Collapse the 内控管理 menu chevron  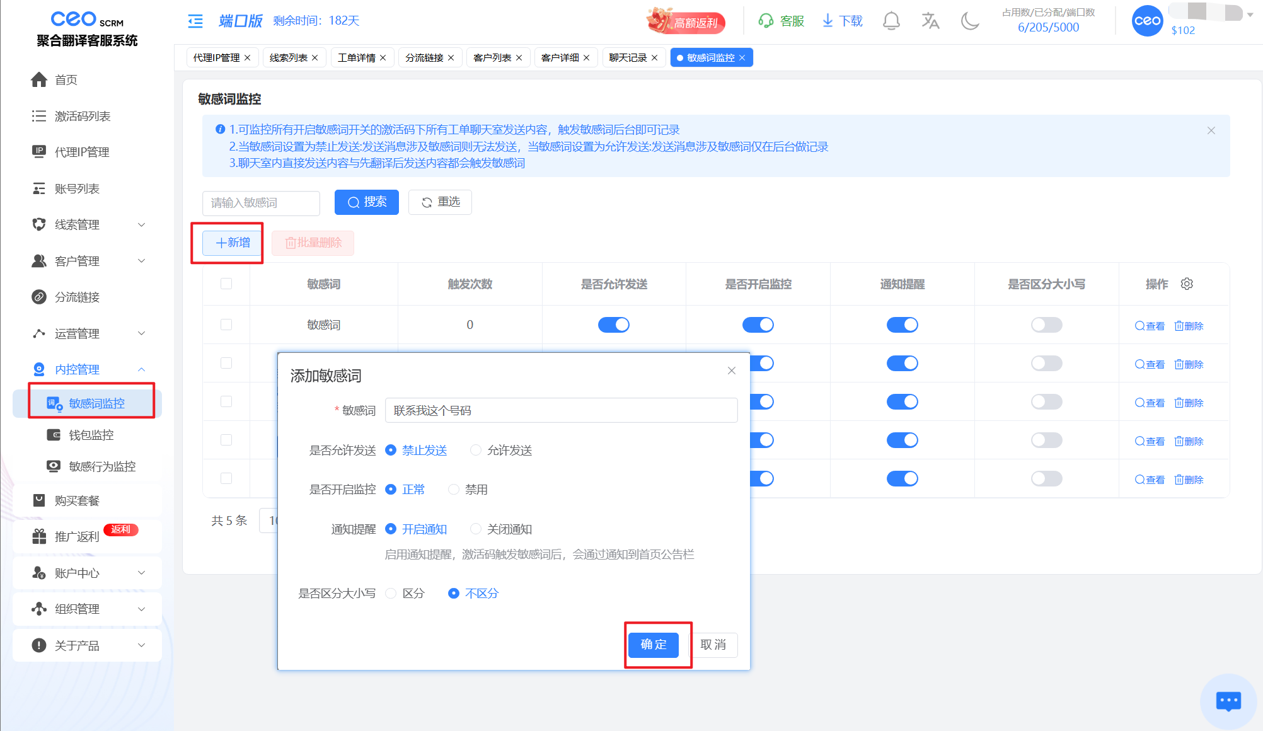pyautogui.click(x=141, y=370)
